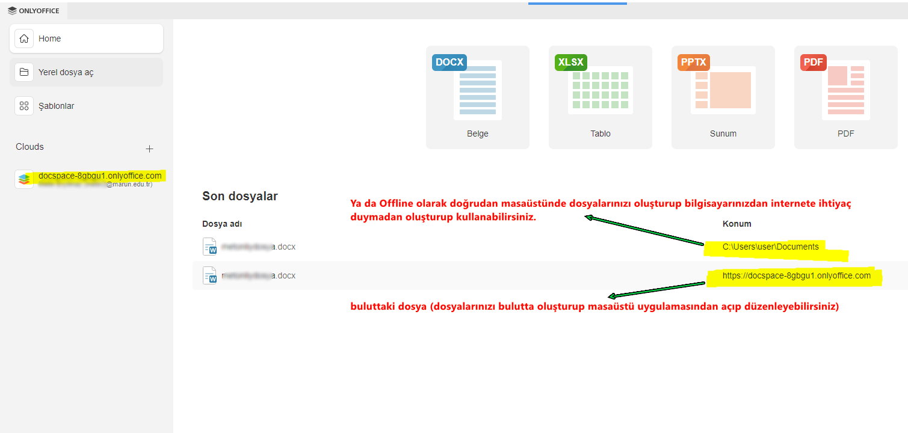Open recent docx file stored in cloud
Viewport: 908px width, 433px height.
(259, 276)
